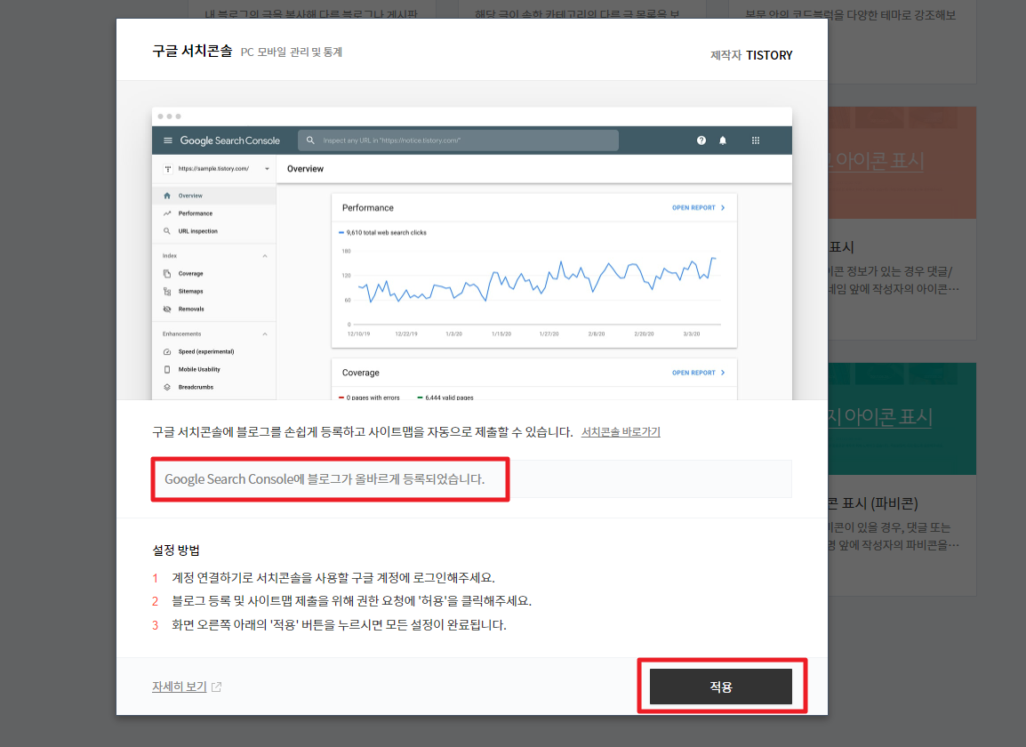Click the hamburger menu icon in Search Console preview
The image size is (1026, 747).
click(167, 141)
